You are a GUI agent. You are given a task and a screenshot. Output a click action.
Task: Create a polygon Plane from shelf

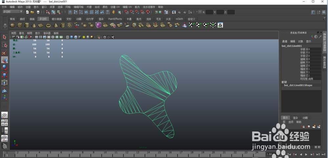[x=41, y=25]
